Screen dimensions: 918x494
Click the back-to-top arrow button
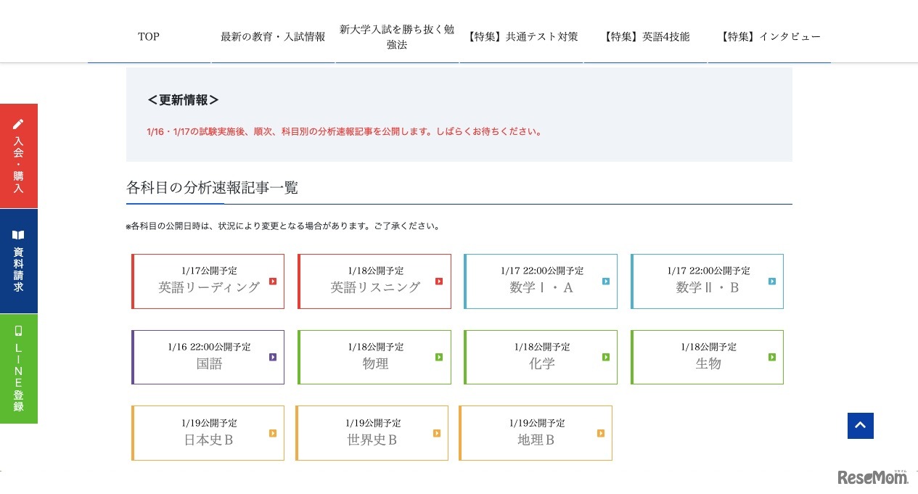tap(860, 426)
